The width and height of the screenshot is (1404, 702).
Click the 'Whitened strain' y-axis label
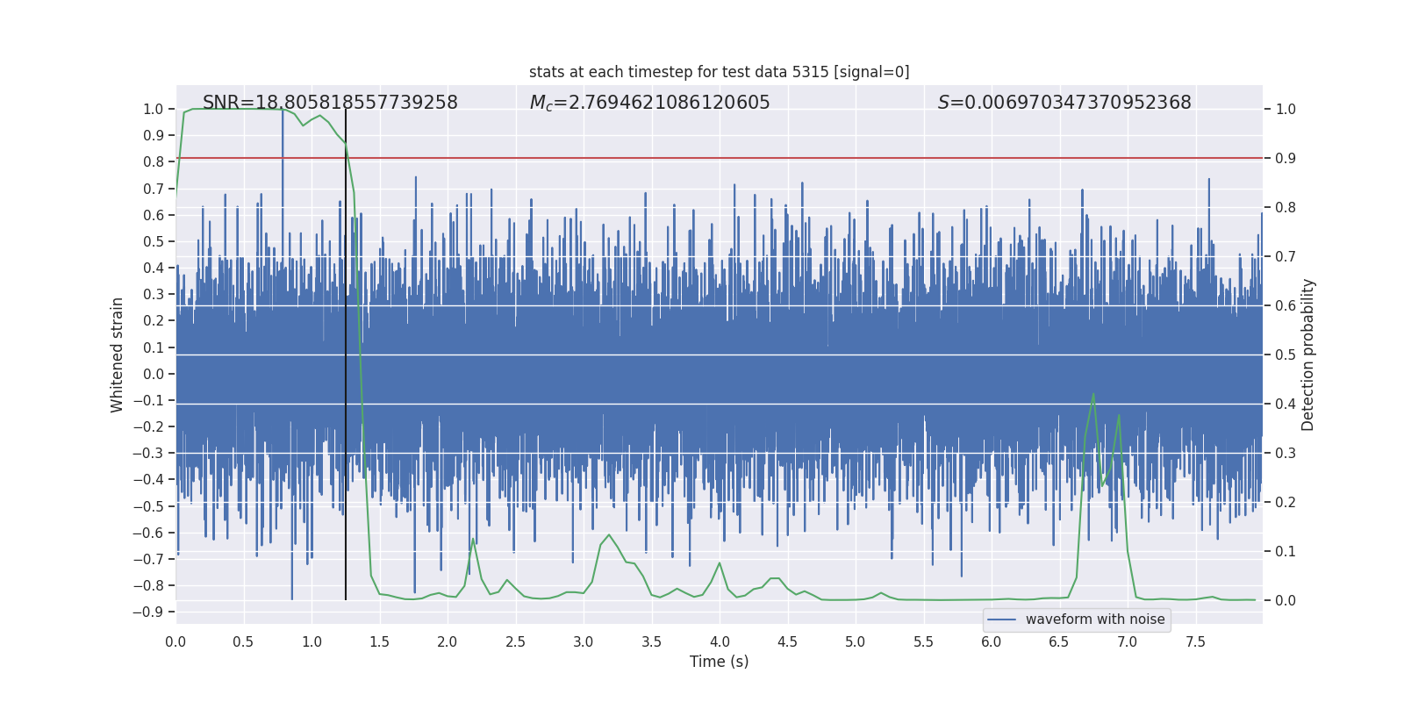(x=117, y=355)
